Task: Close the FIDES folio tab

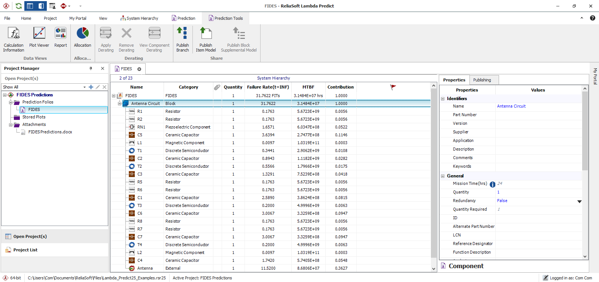Action: point(139,69)
